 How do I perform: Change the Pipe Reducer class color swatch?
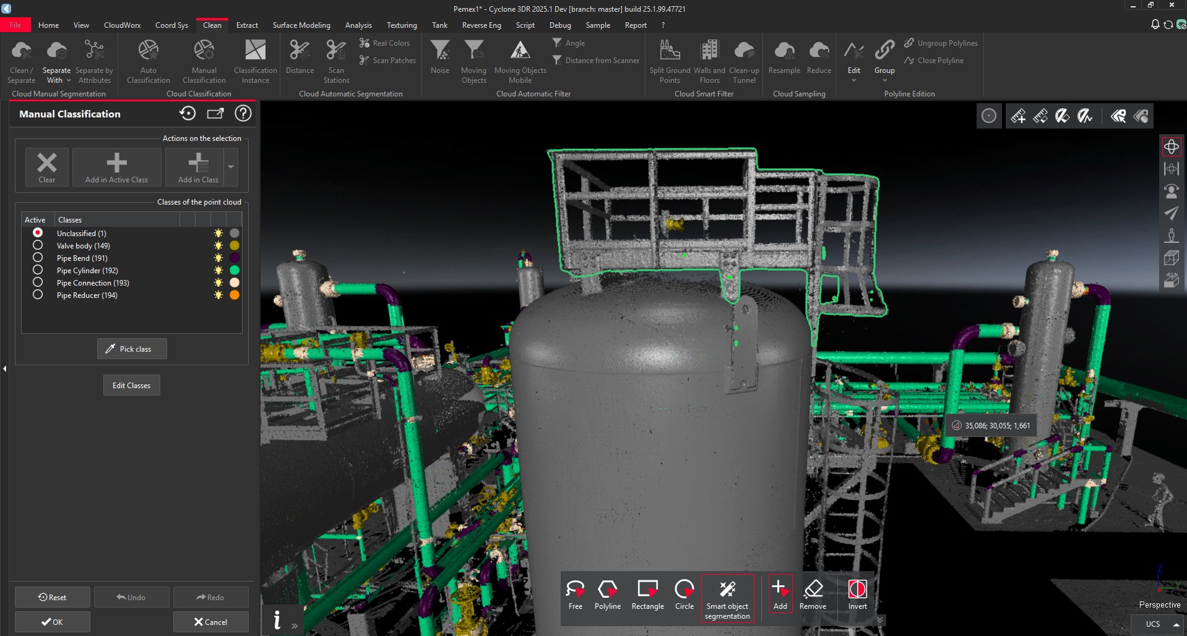pos(233,295)
